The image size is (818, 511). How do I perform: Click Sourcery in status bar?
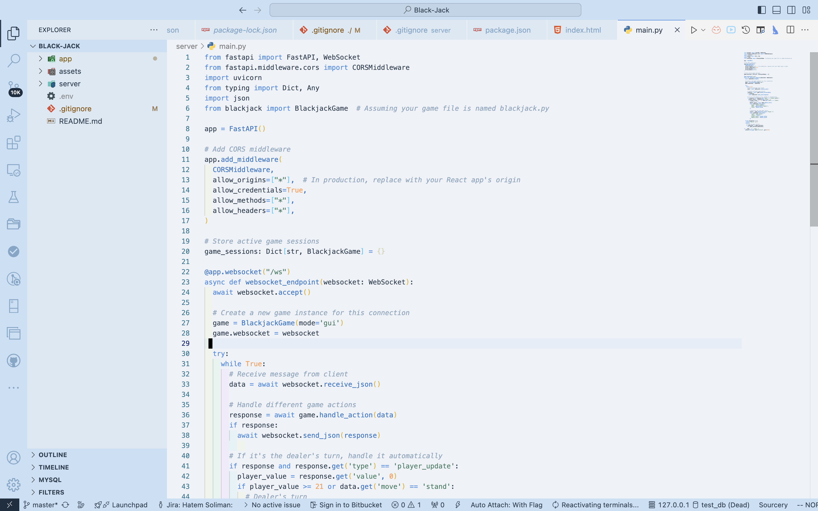tap(773, 505)
